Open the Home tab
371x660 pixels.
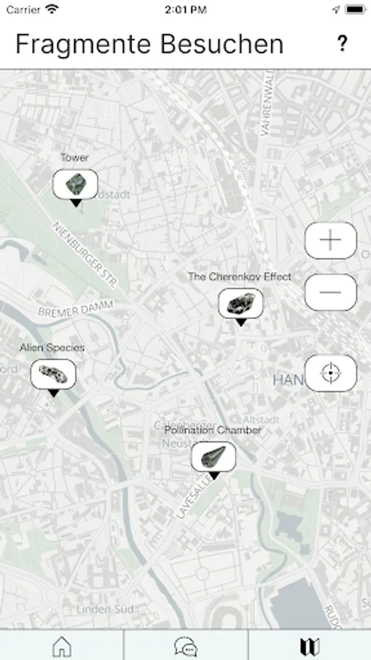click(62, 646)
